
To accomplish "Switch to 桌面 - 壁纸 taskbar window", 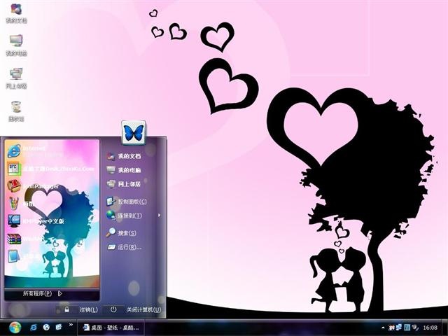I will point(111,328).
